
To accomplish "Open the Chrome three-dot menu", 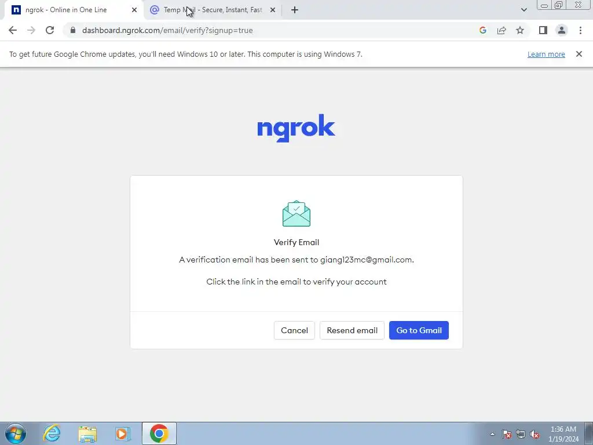I will [580, 30].
